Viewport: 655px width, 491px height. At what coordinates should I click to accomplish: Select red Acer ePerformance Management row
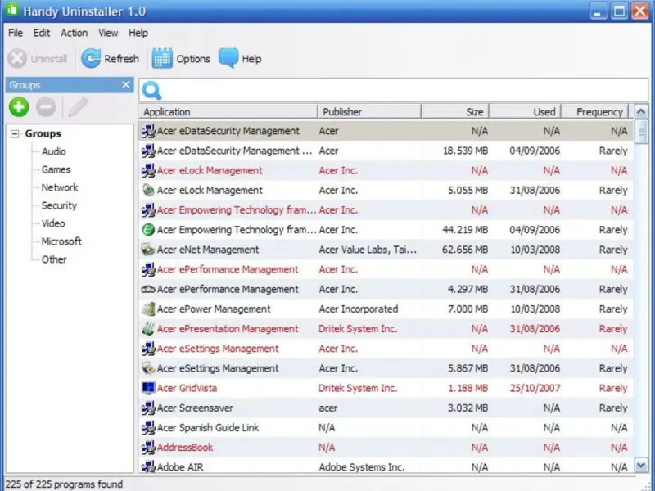386,269
